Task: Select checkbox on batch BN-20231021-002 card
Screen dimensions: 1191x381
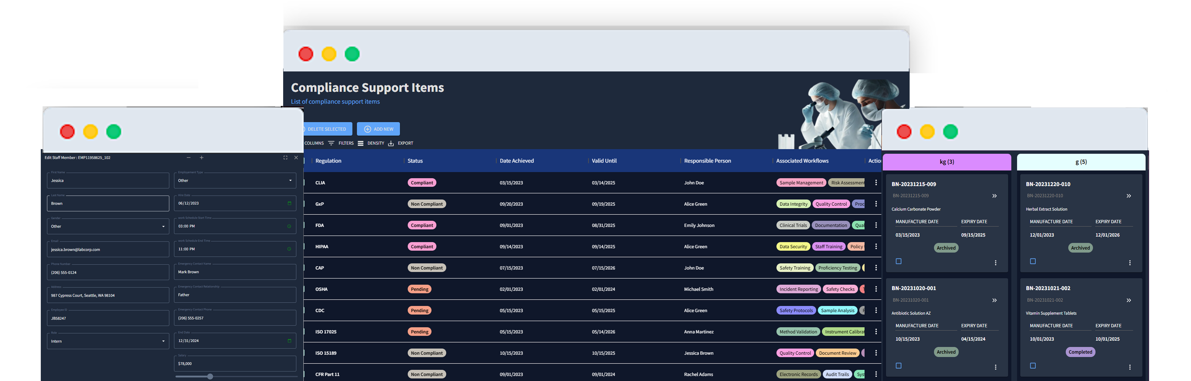Action: 1033,366
